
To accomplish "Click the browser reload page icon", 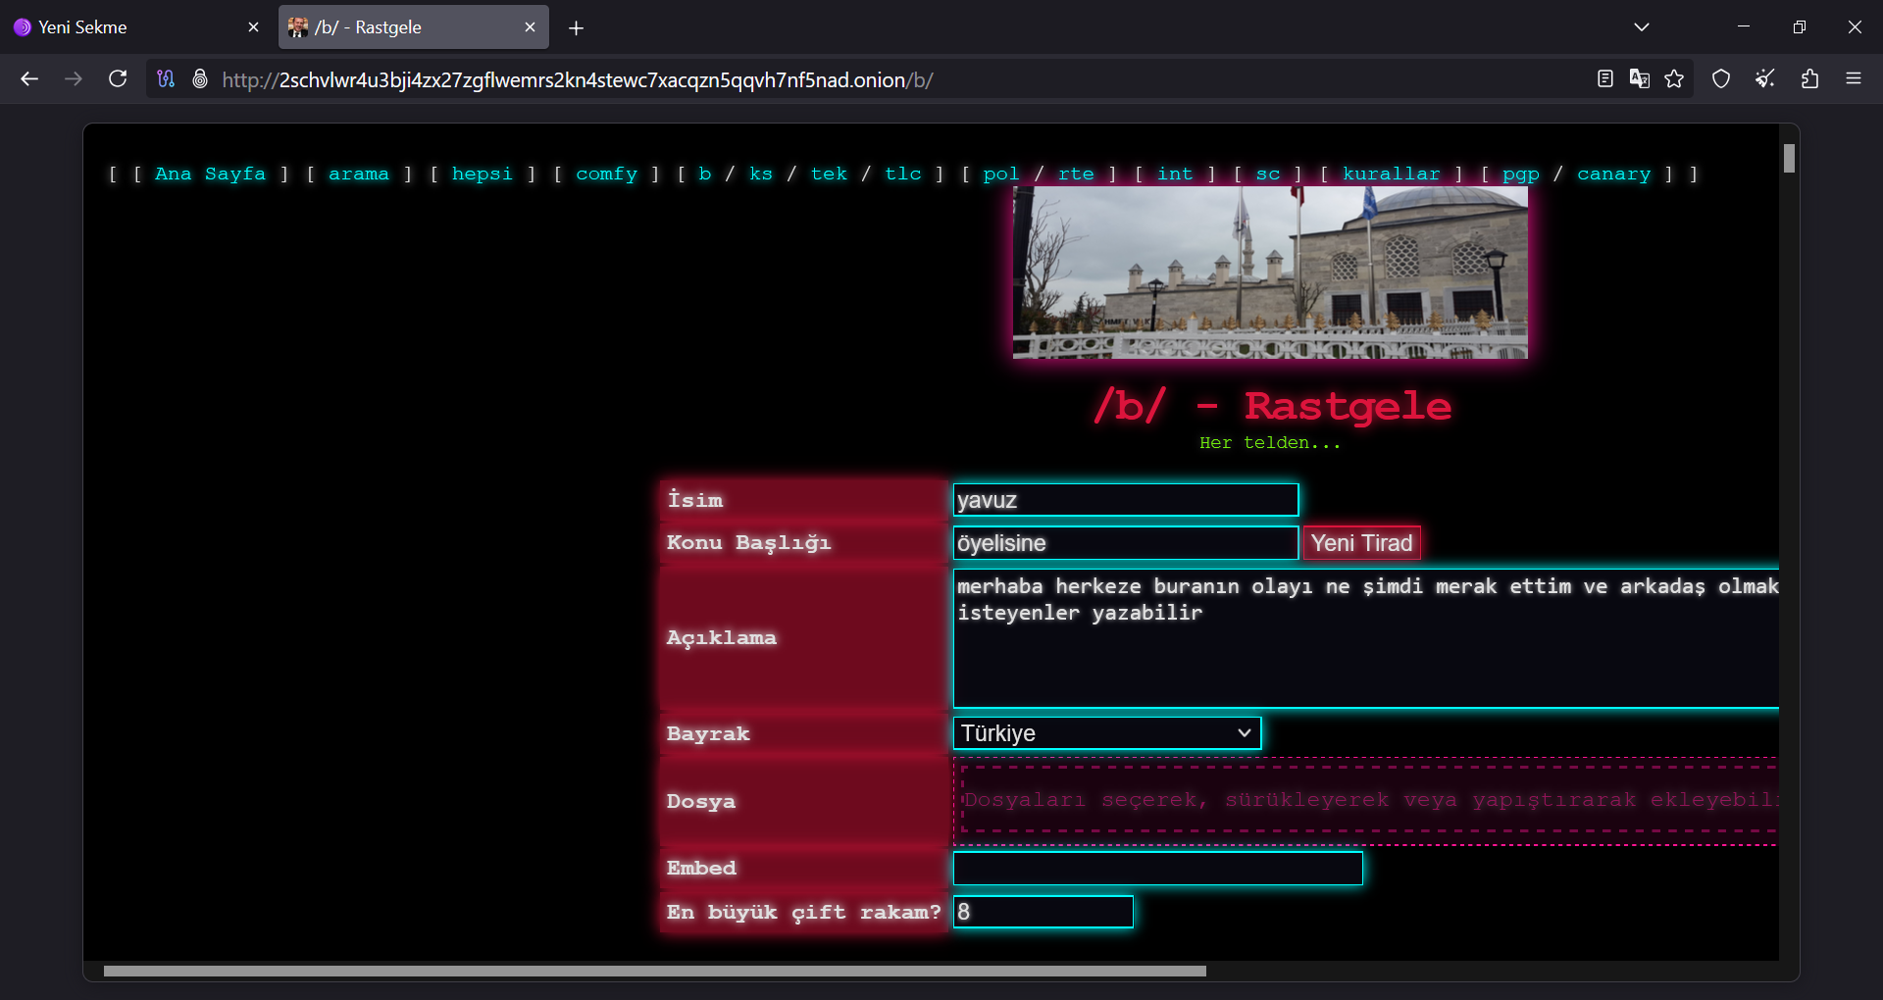I will (x=118, y=79).
